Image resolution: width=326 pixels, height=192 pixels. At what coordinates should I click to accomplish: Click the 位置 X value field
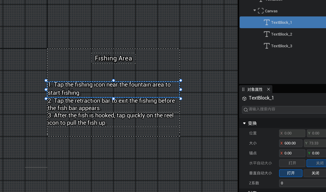(292, 133)
